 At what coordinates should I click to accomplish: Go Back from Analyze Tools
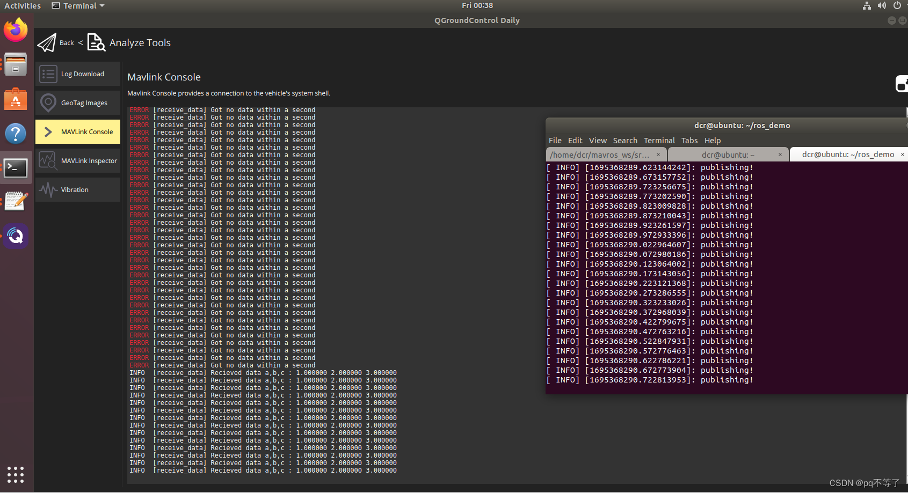67,43
